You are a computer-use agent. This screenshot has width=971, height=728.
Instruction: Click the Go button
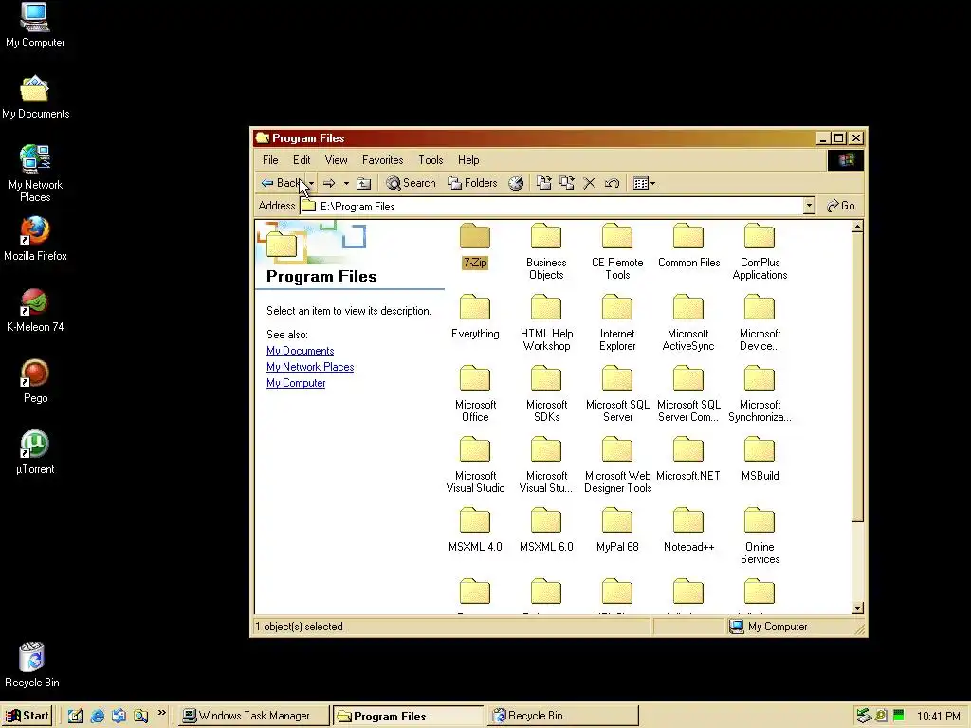click(841, 206)
